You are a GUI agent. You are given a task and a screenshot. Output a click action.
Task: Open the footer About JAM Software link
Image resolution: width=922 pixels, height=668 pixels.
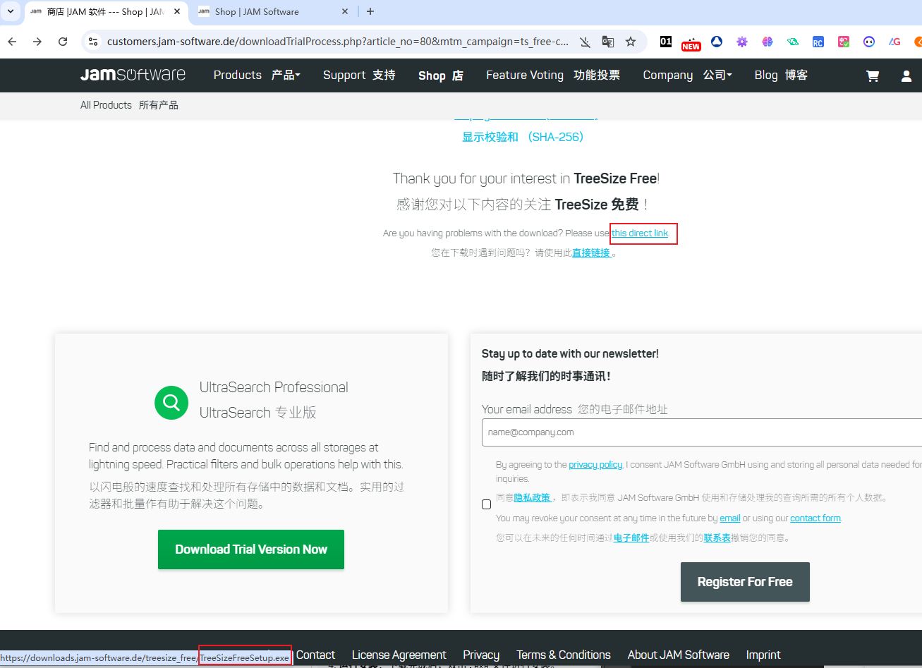click(679, 655)
